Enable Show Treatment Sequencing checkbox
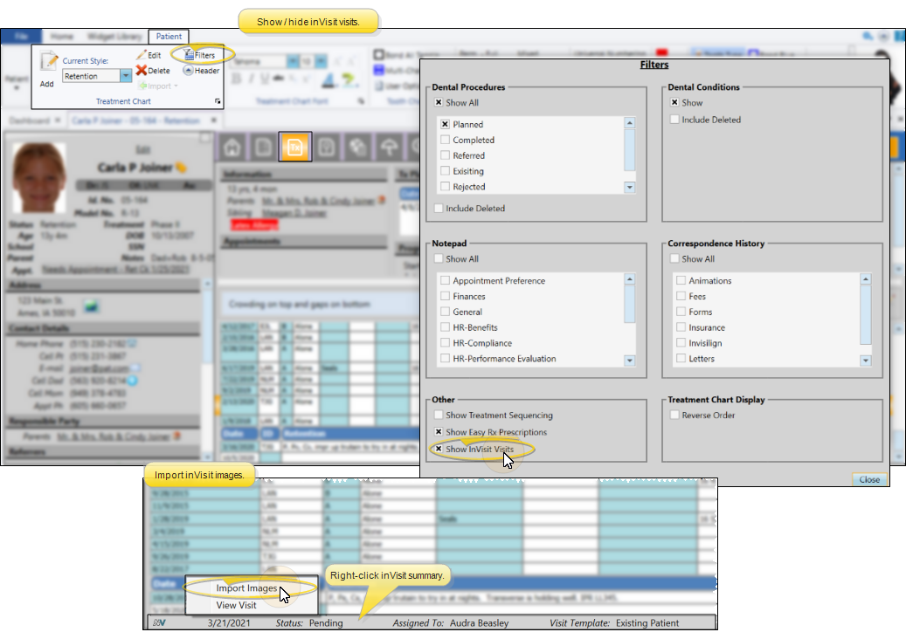Viewport: 906px width, 639px height. click(439, 416)
